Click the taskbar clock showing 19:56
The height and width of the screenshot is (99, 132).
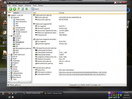coord(126,93)
